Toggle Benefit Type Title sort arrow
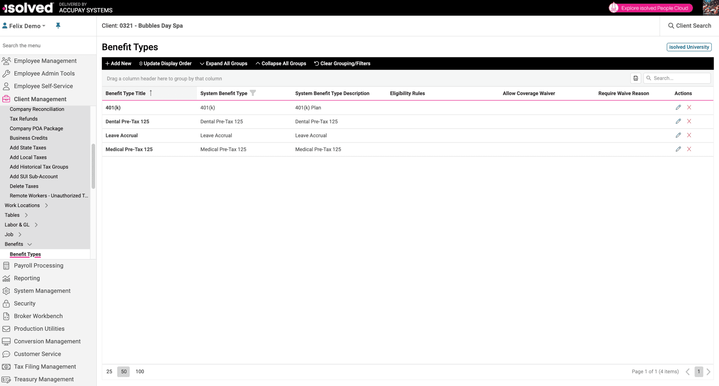Screen dimensions: 719x386 click(150, 93)
